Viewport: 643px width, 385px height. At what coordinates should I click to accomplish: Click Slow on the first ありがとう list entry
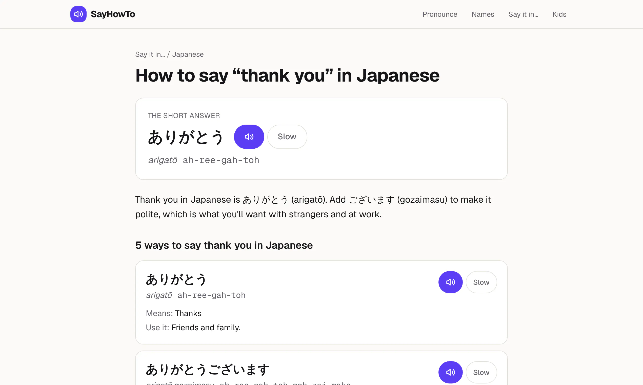481,282
